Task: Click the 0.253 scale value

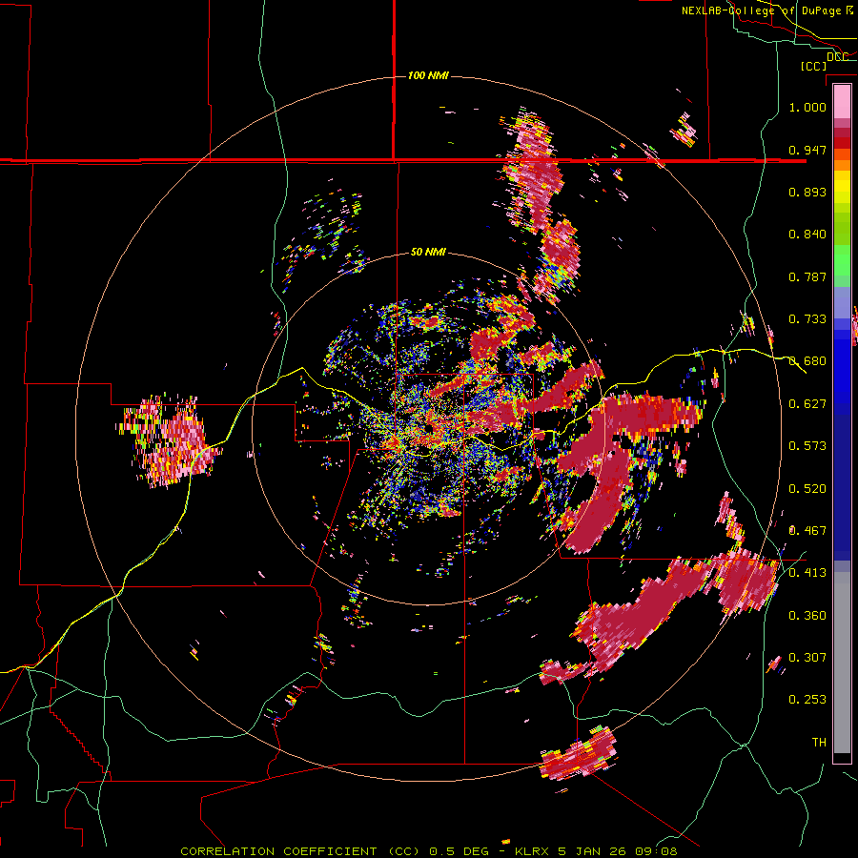Action: click(807, 700)
